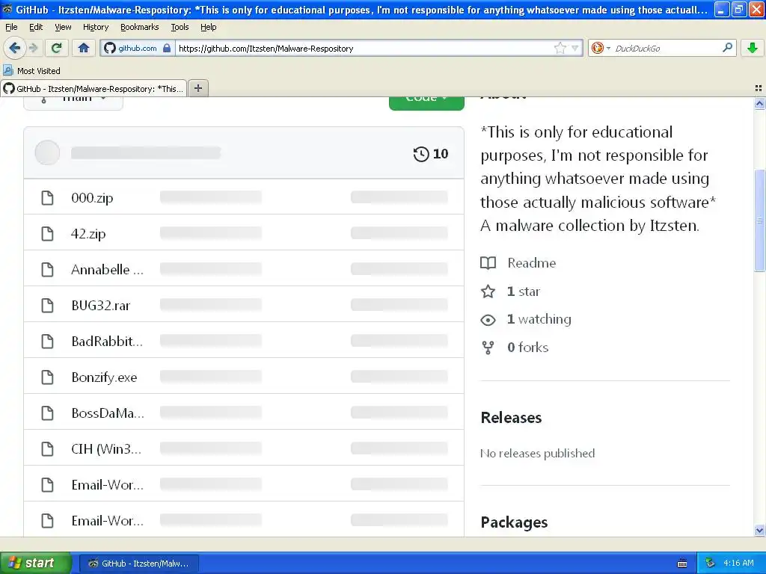Open the CIH (Win3... file entry
The height and width of the screenshot is (574, 766).
(106, 449)
